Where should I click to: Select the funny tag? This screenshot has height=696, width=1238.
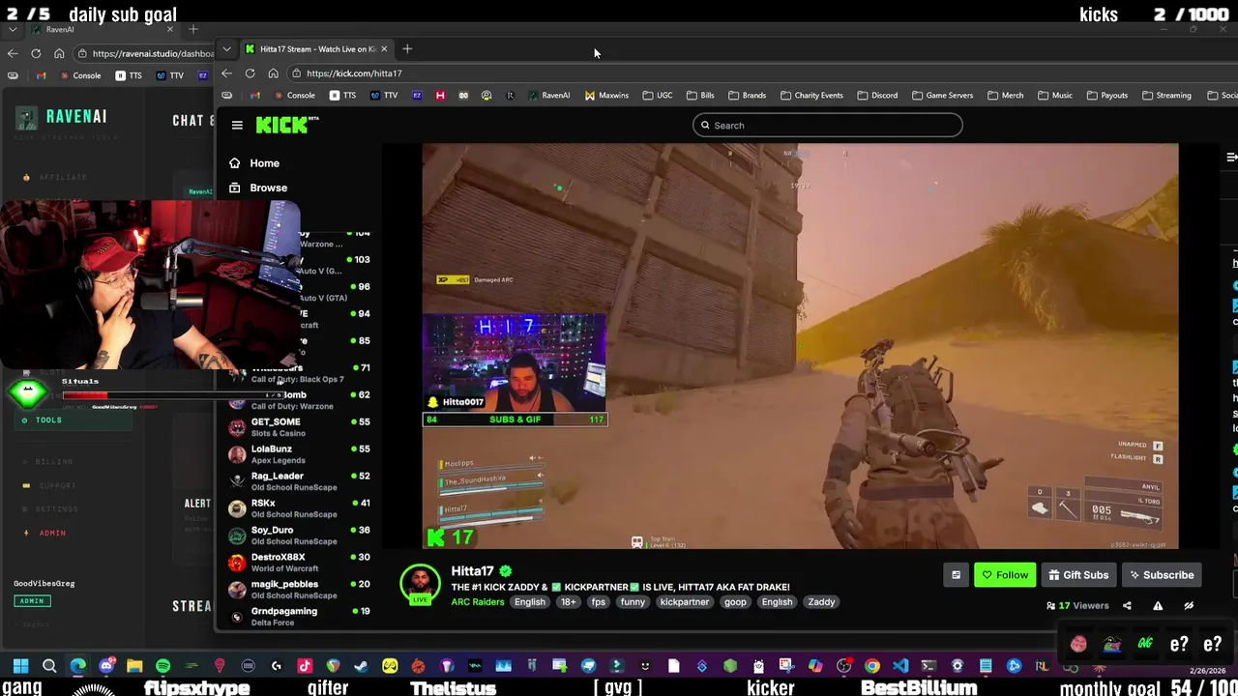point(633,602)
